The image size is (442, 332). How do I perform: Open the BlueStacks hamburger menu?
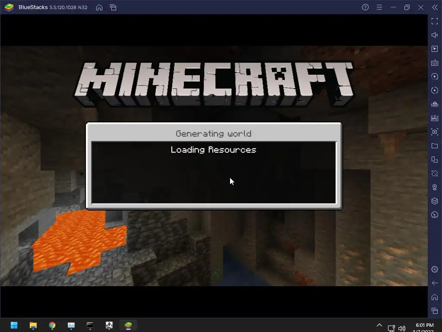point(379,7)
